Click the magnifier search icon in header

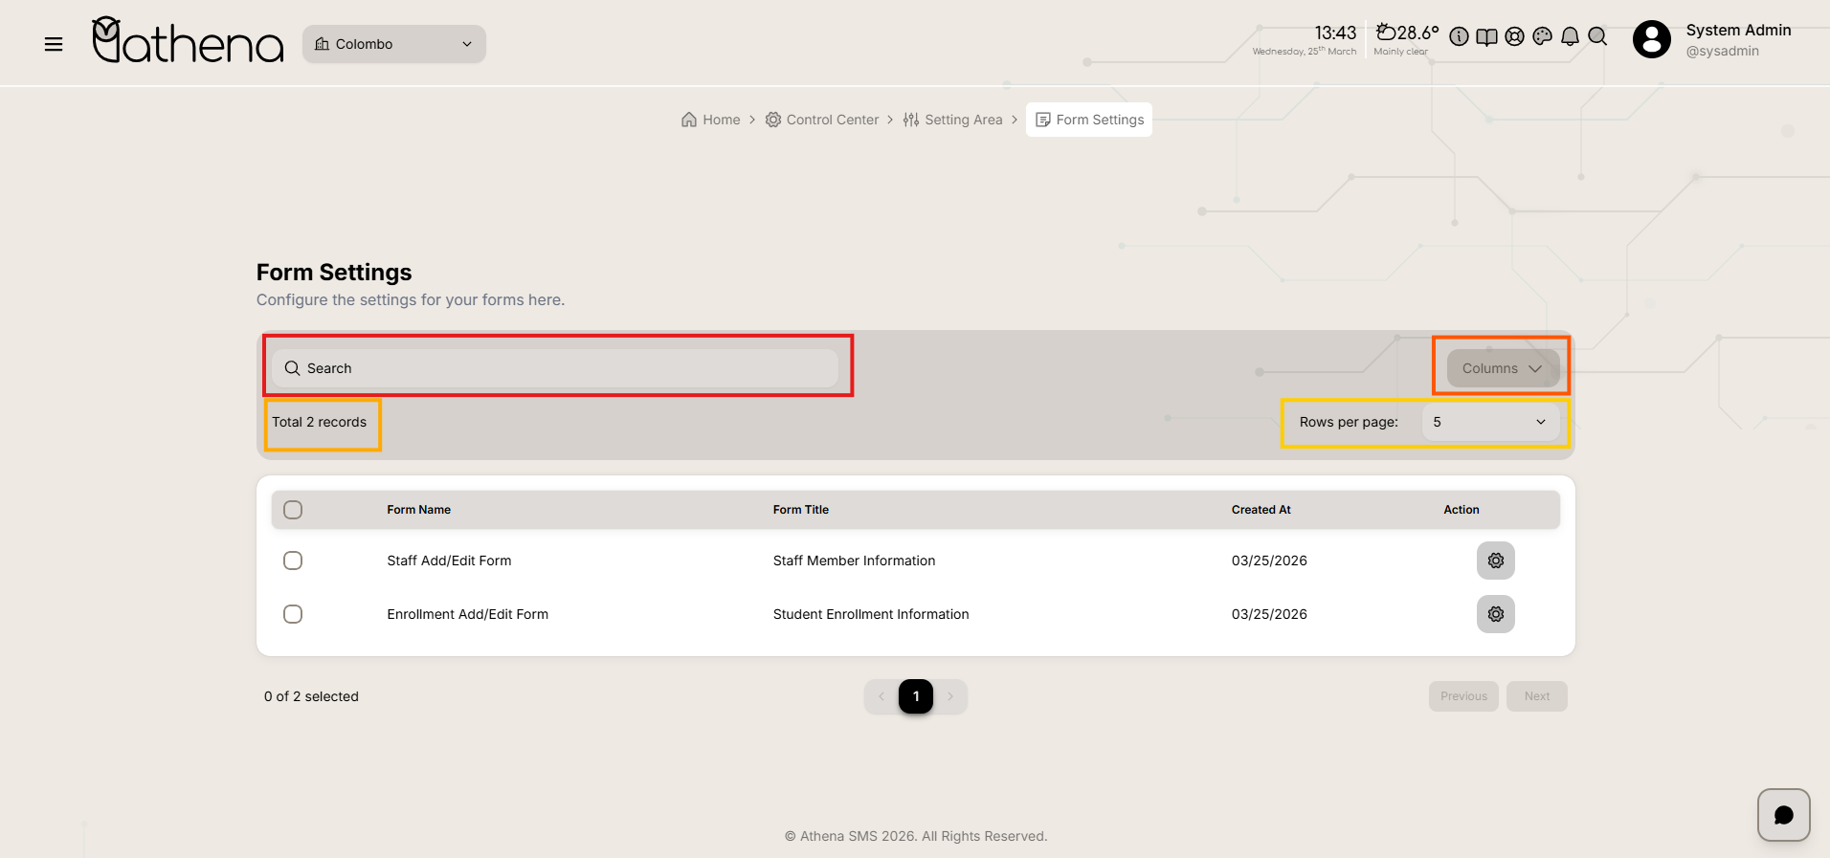[1597, 36]
